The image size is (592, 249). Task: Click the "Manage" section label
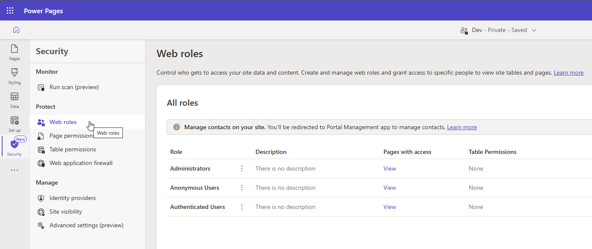[47, 182]
